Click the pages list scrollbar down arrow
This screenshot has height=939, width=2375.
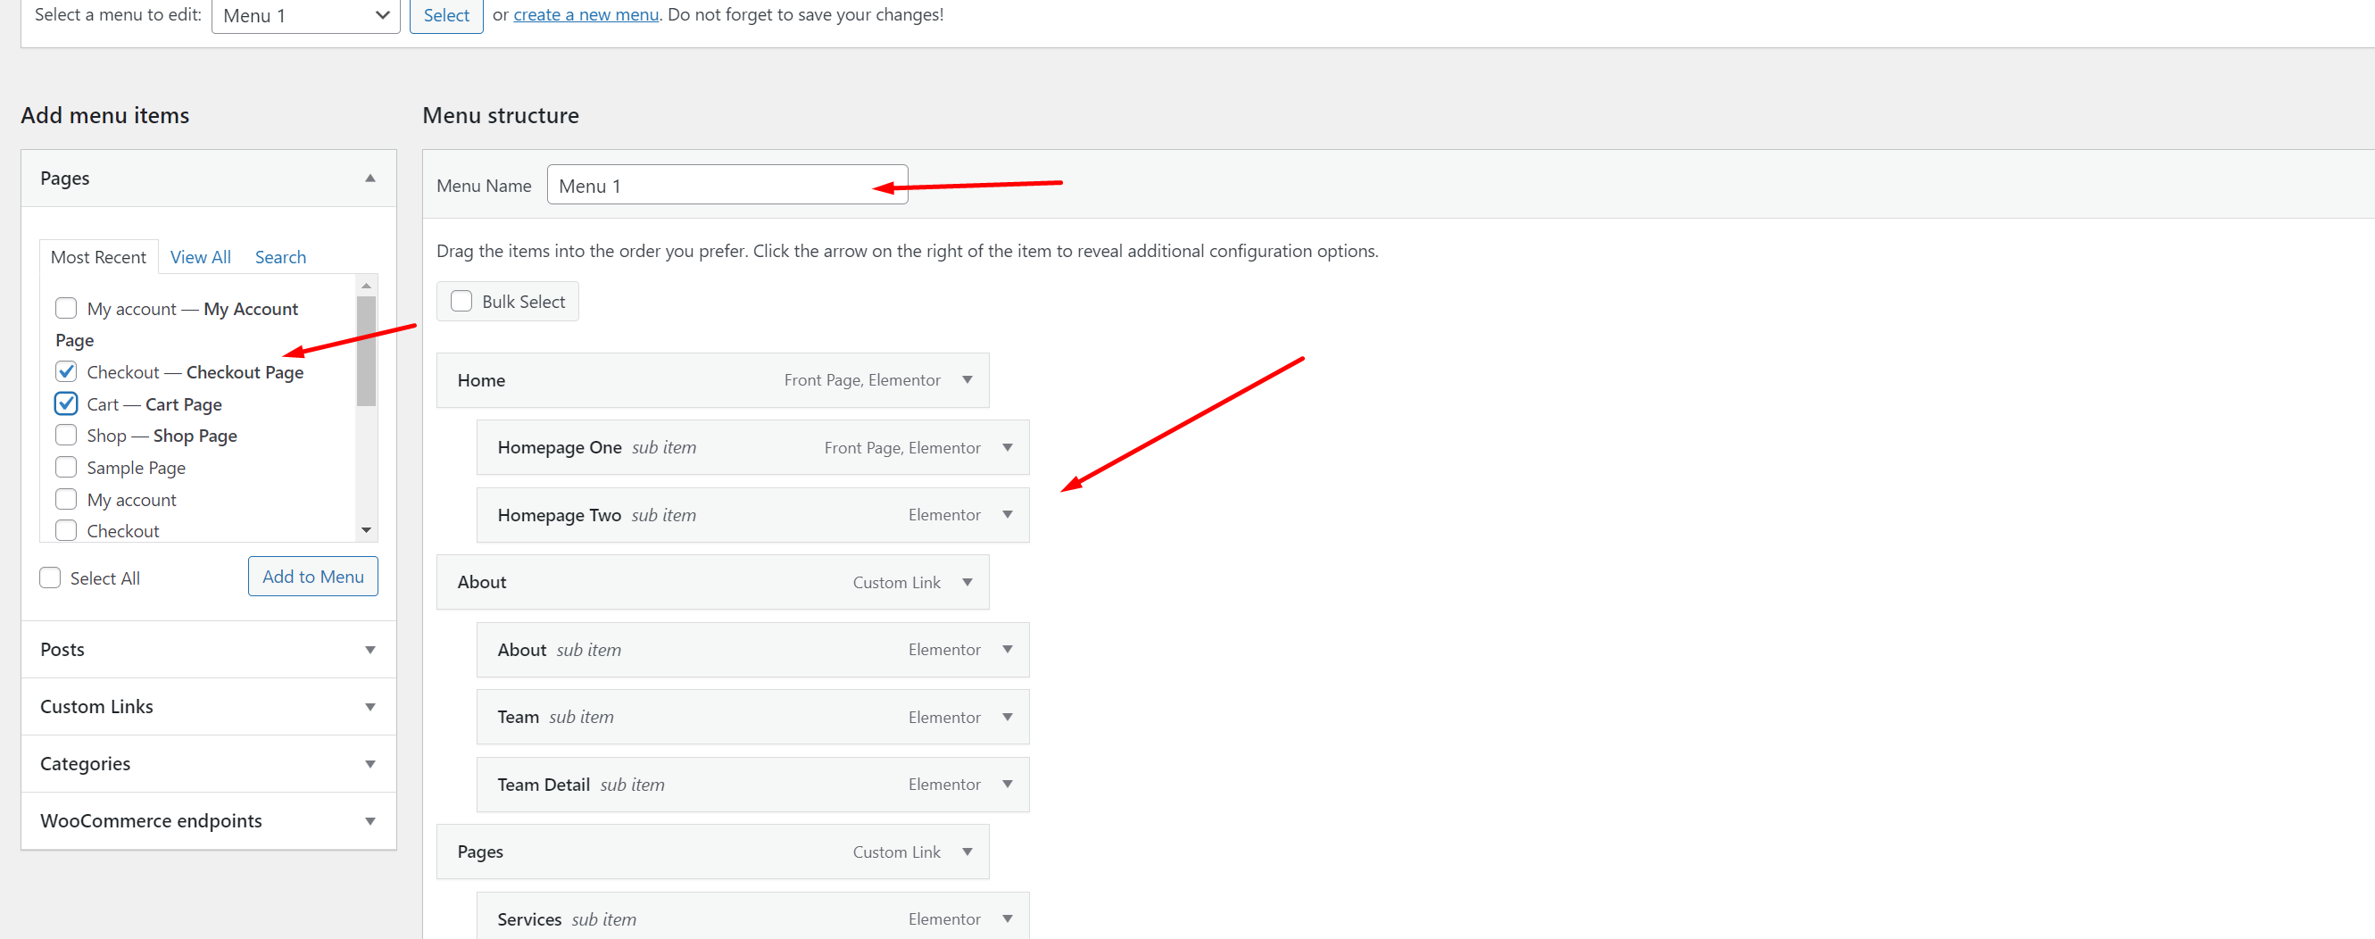366,530
